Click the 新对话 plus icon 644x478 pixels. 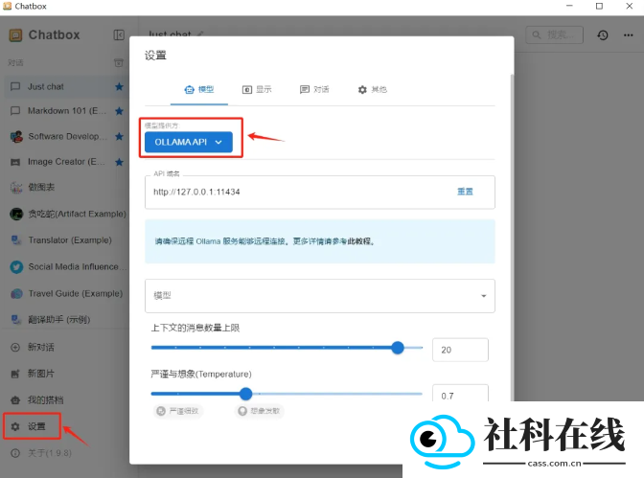[x=15, y=348]
